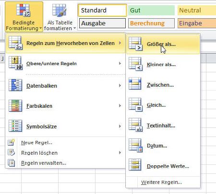Expand the Regeln löschen submenu arrow
Image resolution: width=216 pixels, height=194 pixels.
(x=120, y=153)
